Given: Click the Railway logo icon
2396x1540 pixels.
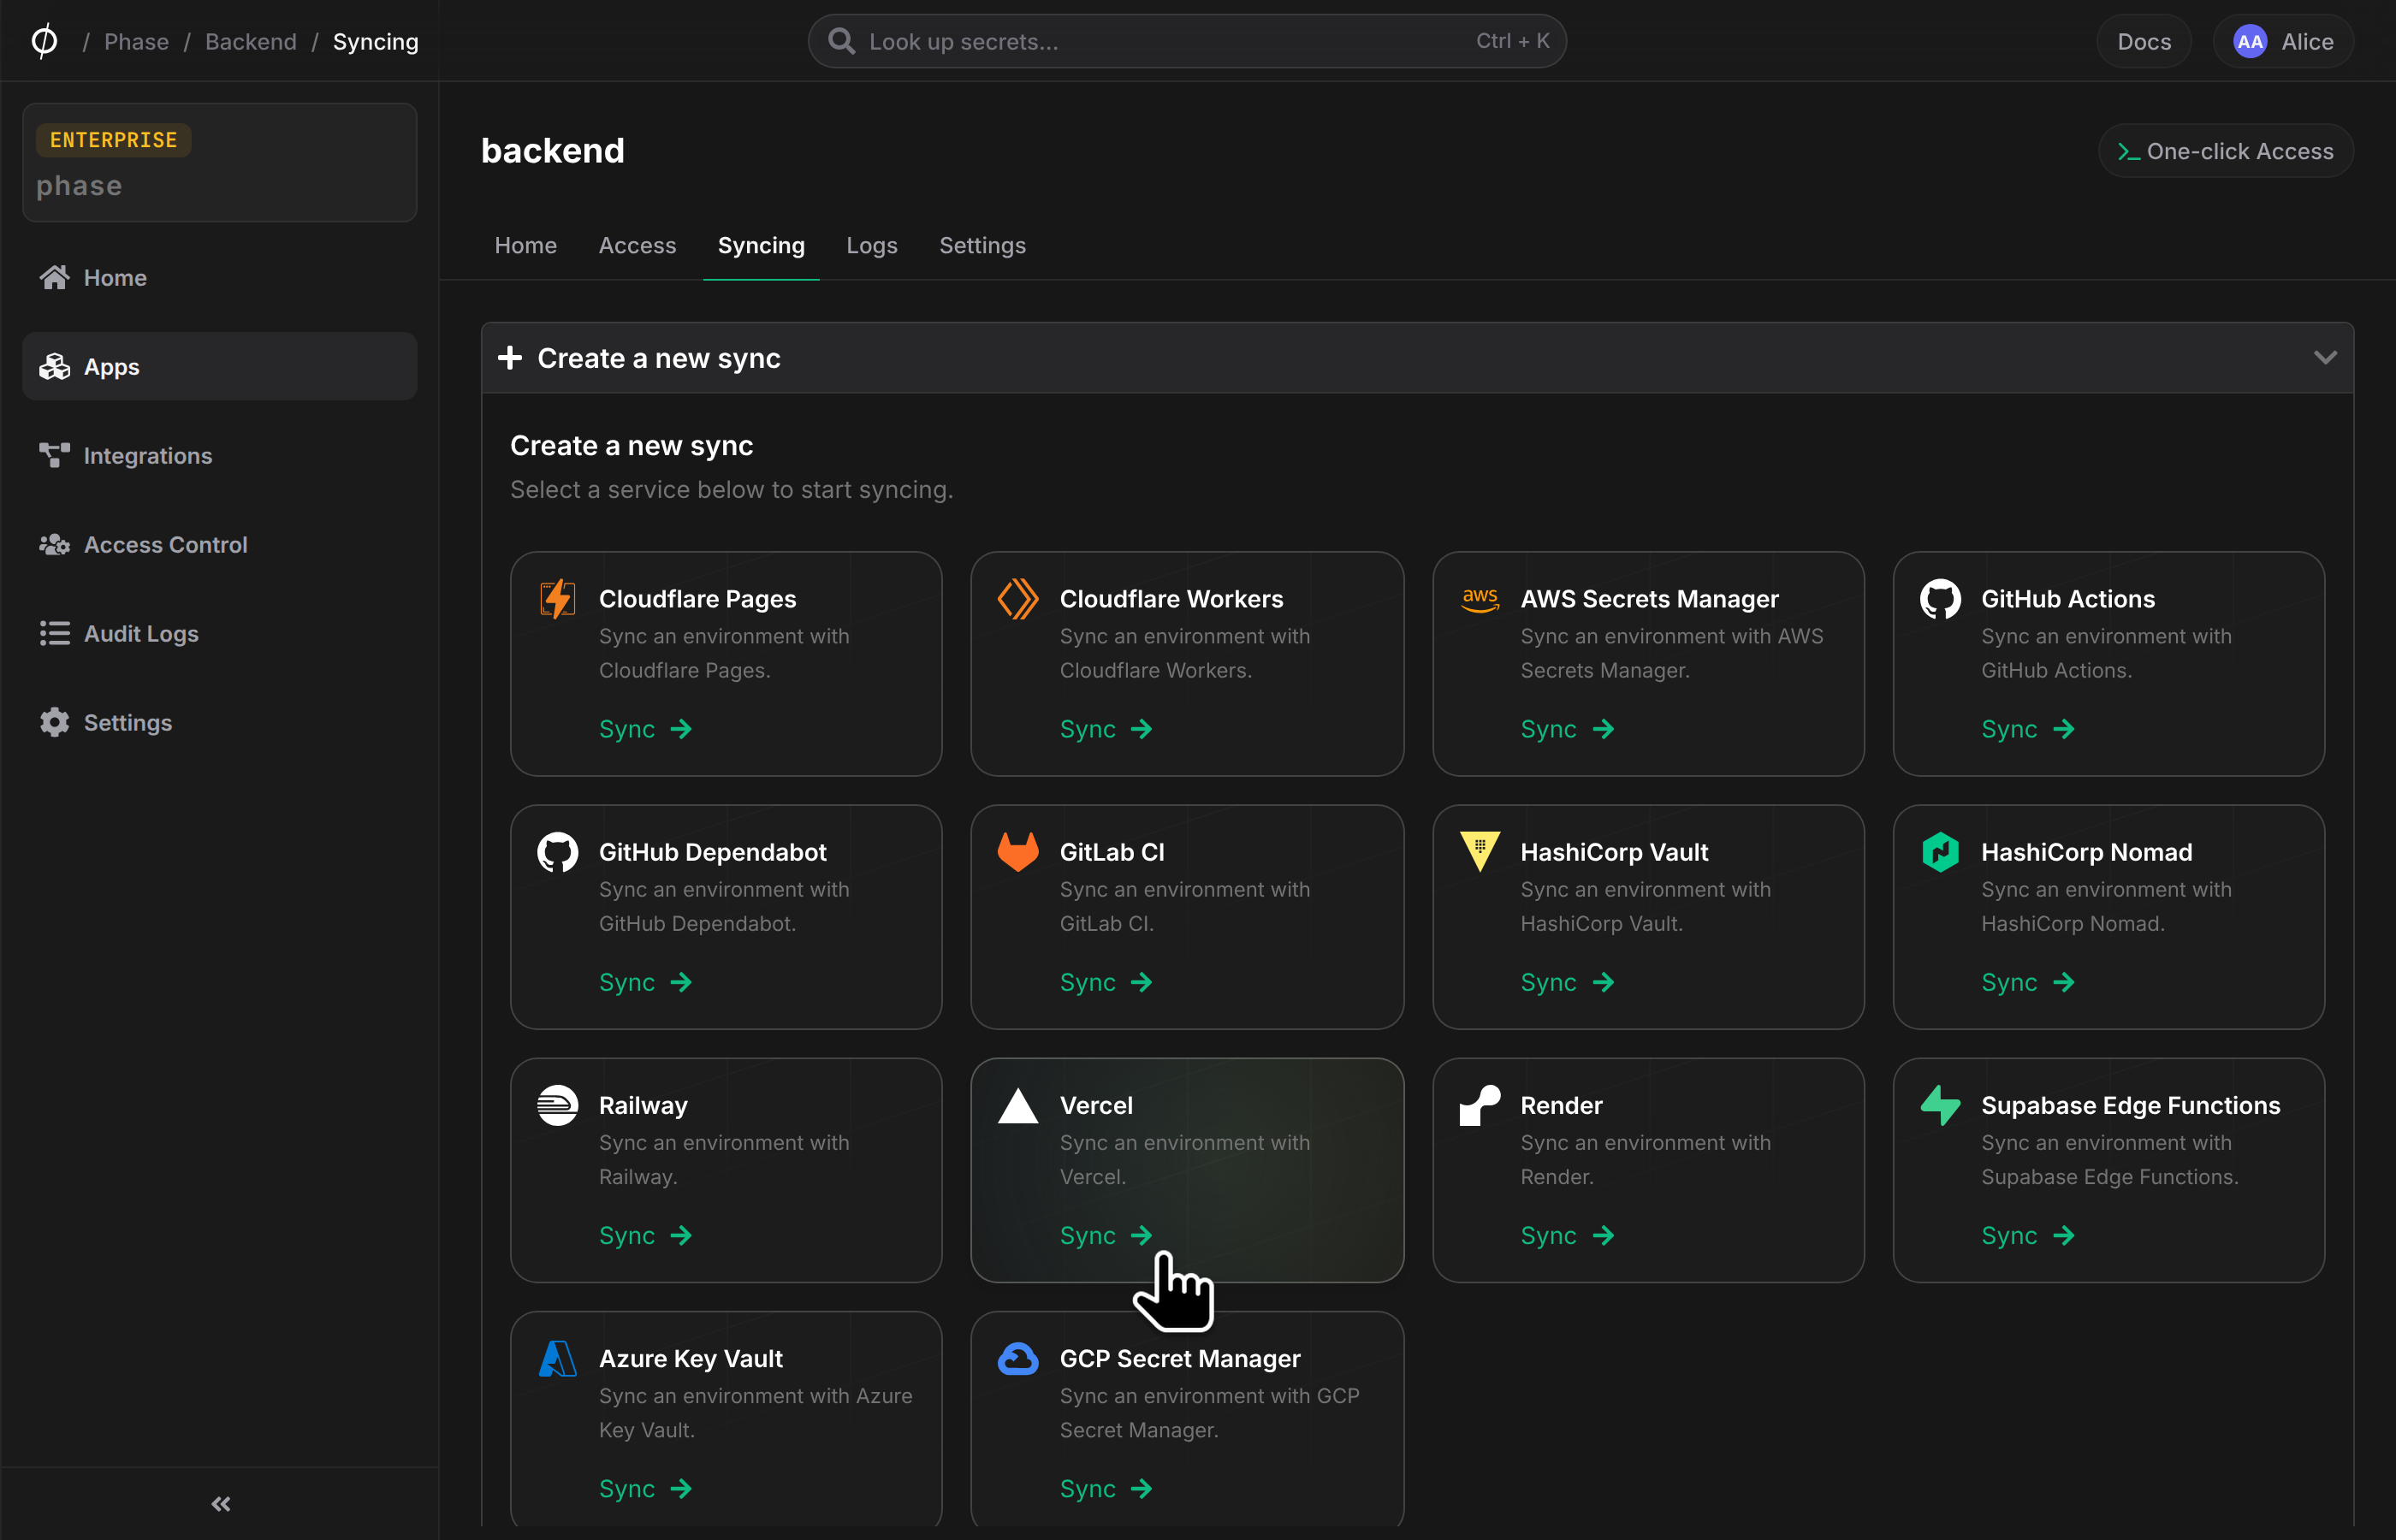Looking at the screenshot, I should [557, 1105].
